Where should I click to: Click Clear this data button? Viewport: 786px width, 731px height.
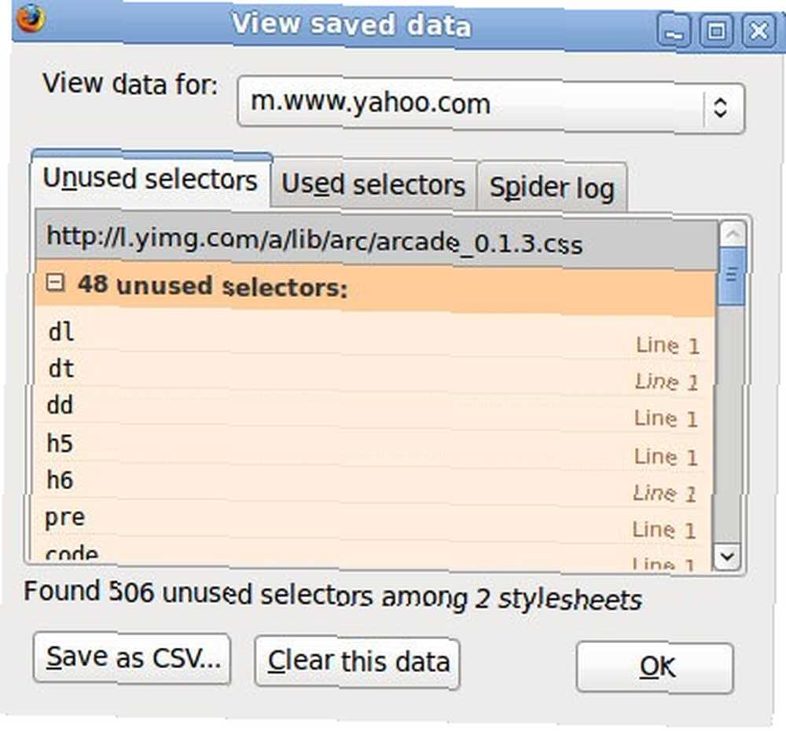358,661
